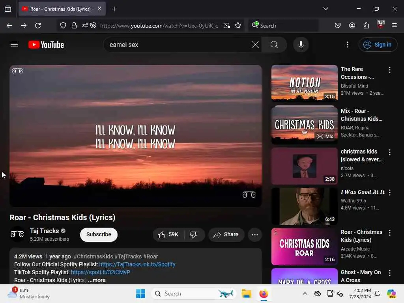This screenshot has width=404, height=303.
Task: Open site permissions icon in address bar
Action: pyautogui.click(x=85, y=26)
